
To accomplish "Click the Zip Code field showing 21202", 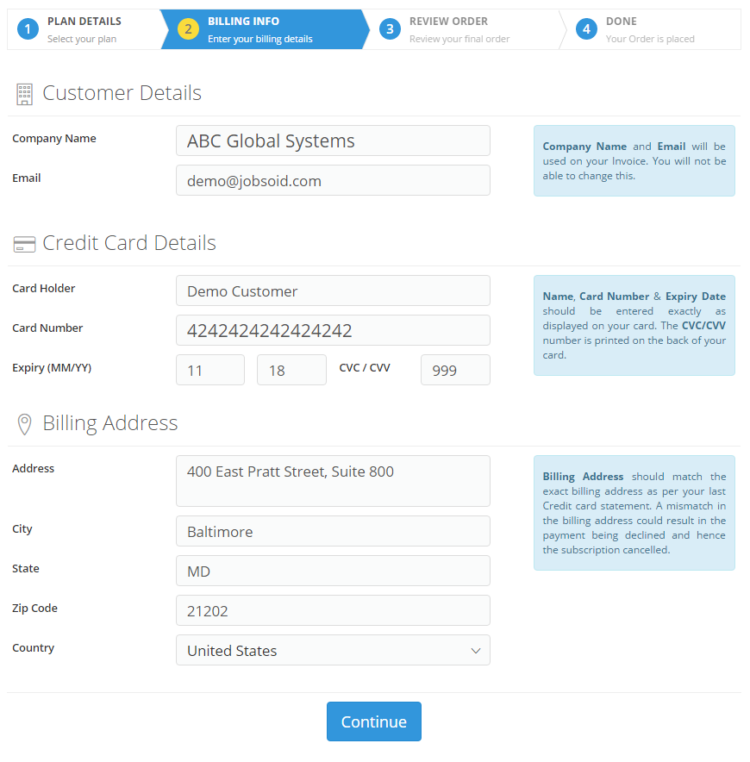I will click(333, 610).
